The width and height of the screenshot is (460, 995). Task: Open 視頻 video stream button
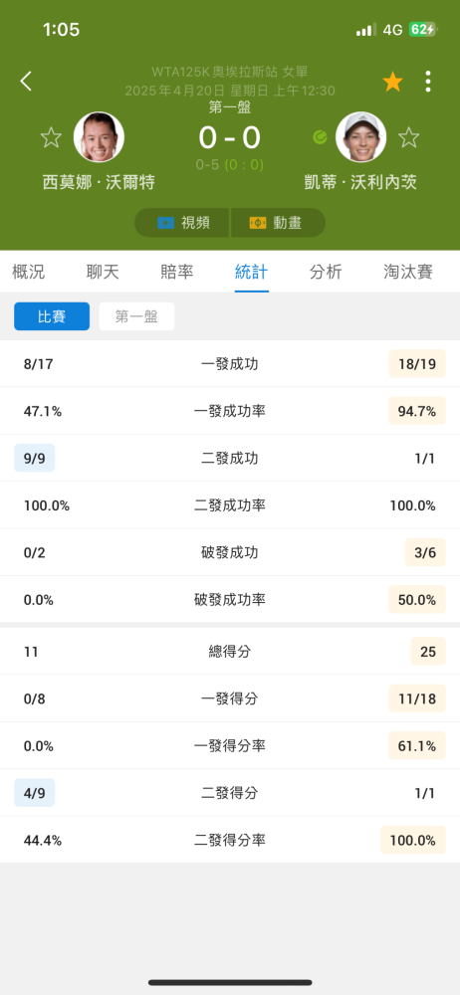182,223
